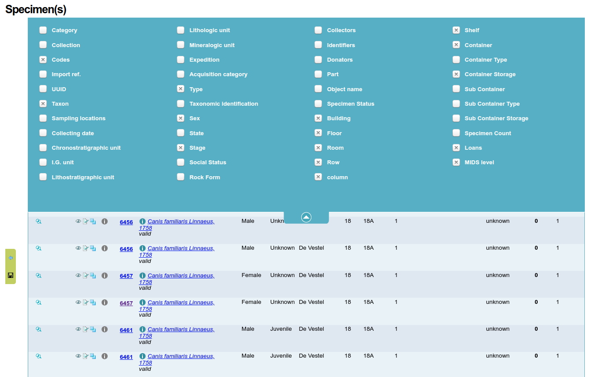Check the MIDS level option
The image size is (591, 377).
coord(456,162)
